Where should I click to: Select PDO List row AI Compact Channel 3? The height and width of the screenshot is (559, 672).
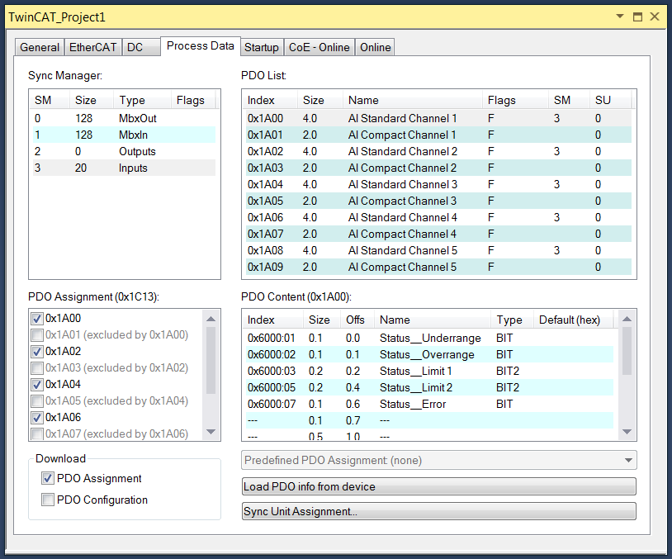coord(438,201)
